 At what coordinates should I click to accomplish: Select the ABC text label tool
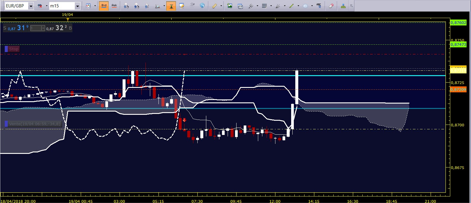click(x=319, y=6)
